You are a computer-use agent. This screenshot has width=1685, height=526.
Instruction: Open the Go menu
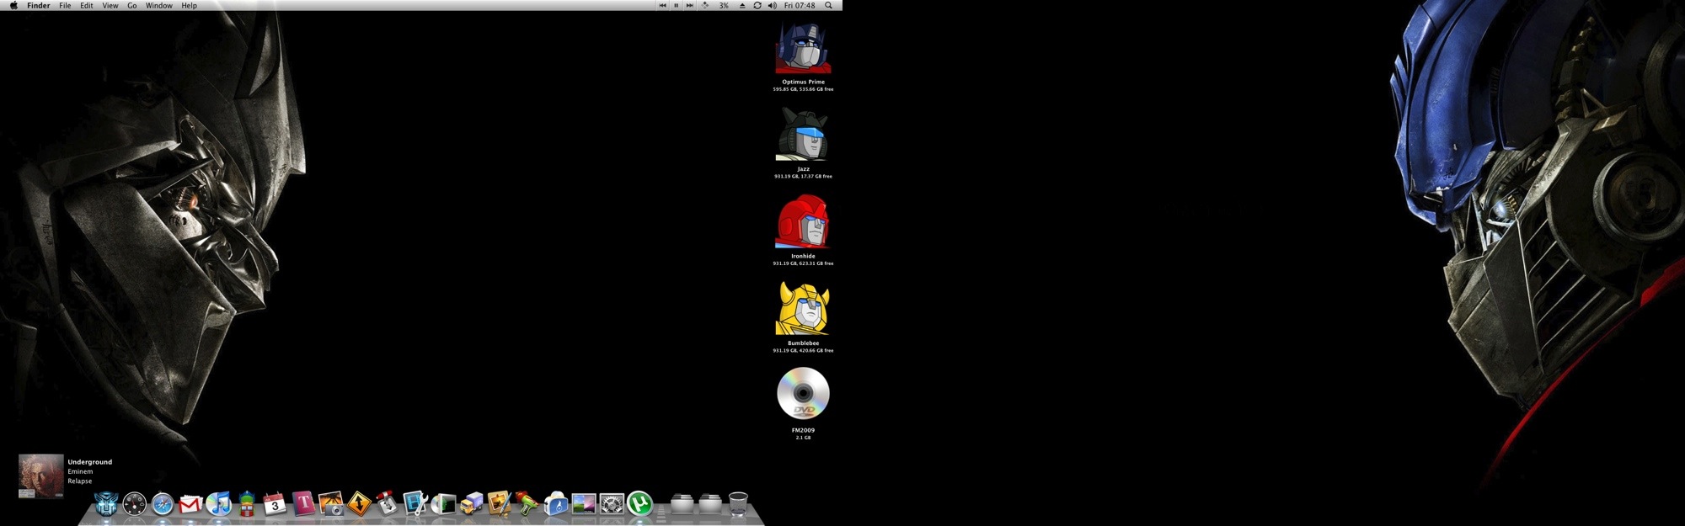132,5
